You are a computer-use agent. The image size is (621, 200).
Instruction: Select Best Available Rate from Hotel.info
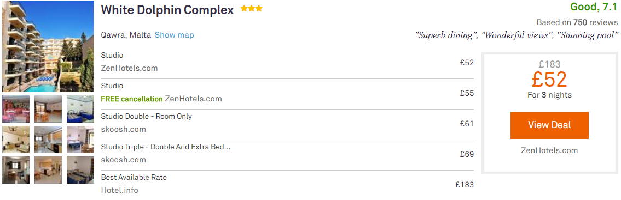click(x=287, y=184)
